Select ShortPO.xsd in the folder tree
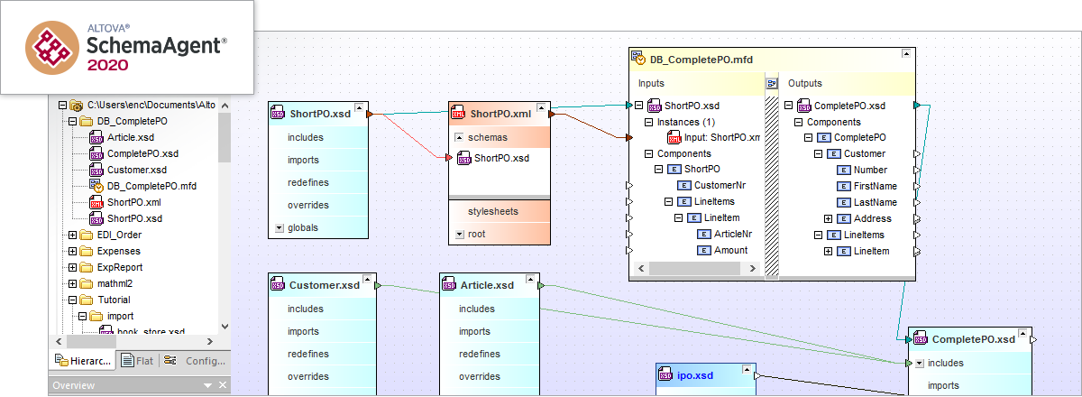This screenshot has width=1082, height=397. pyautogui.click(x=134, y=218)
